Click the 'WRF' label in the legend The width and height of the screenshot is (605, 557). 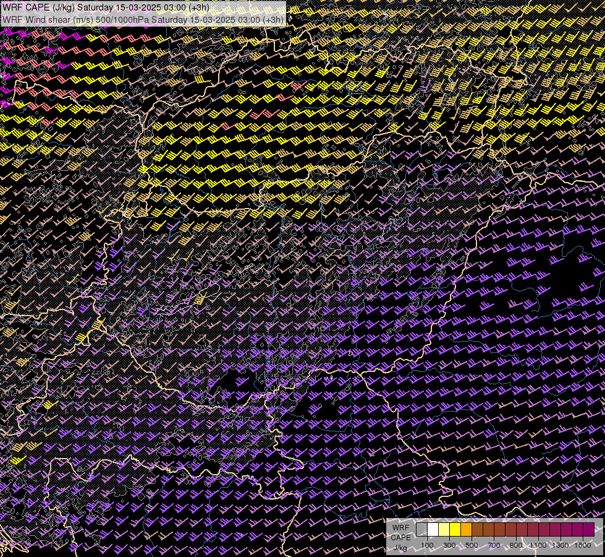(400, 528)
